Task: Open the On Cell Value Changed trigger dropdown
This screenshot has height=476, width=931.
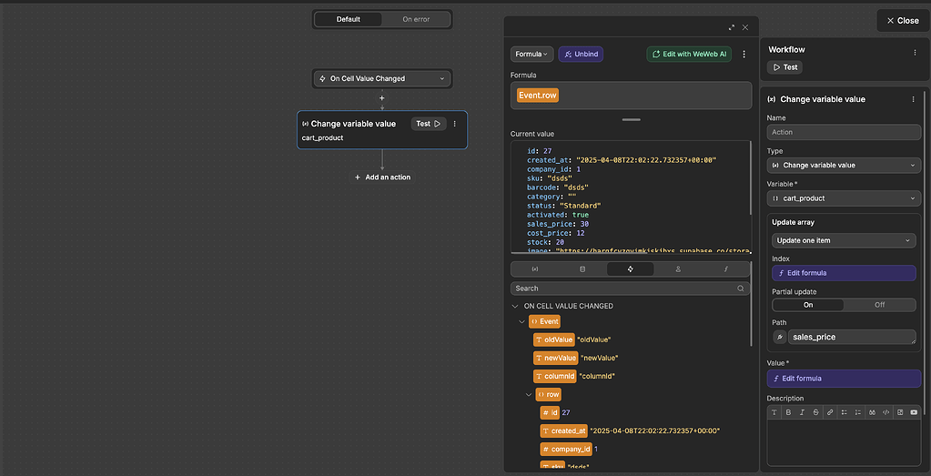Action: point(381,79)
